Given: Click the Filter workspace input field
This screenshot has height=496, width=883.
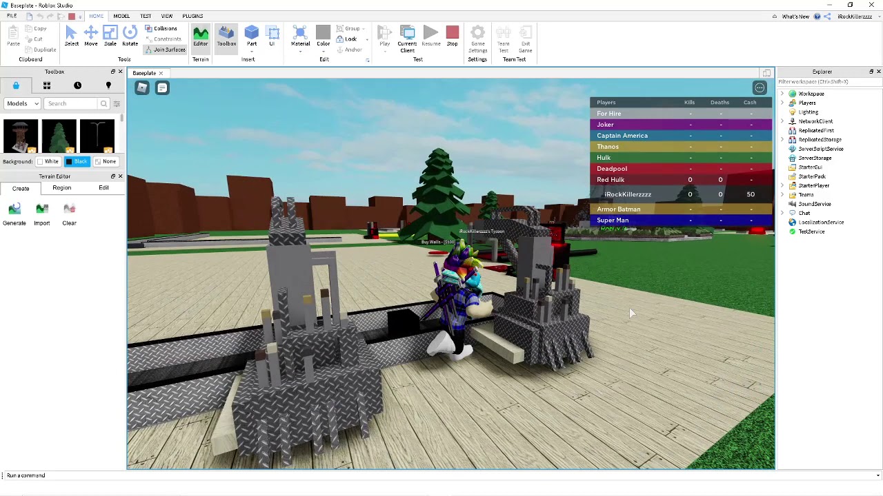Looking at the screenshot, I should pyautogui.click(x=829, y=81).
